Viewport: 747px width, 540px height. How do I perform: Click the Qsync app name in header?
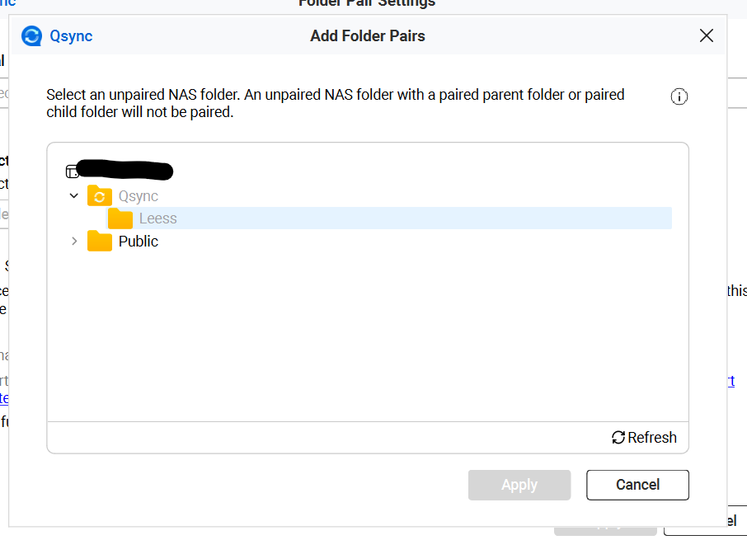(x=71, y=36)
